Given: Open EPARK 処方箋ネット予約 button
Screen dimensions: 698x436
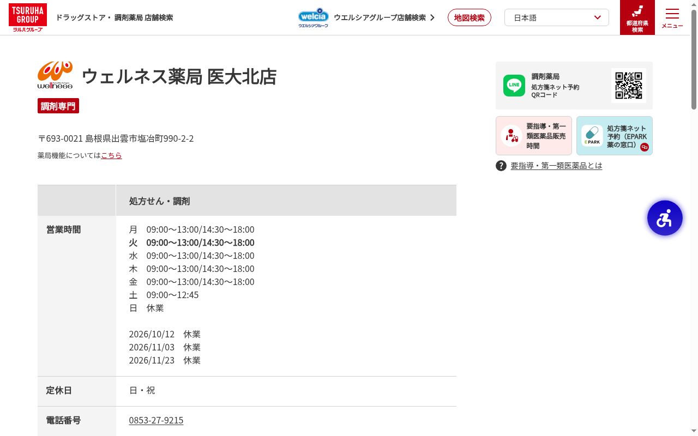Looking at the screenshot, I should pyautogui.click(x=615, y=136).
